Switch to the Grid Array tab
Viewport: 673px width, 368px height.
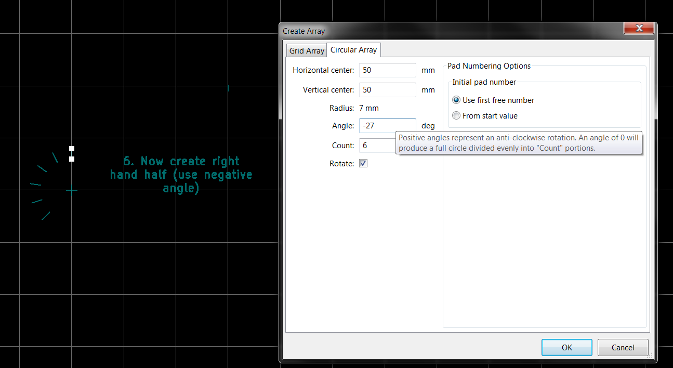click(x=307, y=51)
